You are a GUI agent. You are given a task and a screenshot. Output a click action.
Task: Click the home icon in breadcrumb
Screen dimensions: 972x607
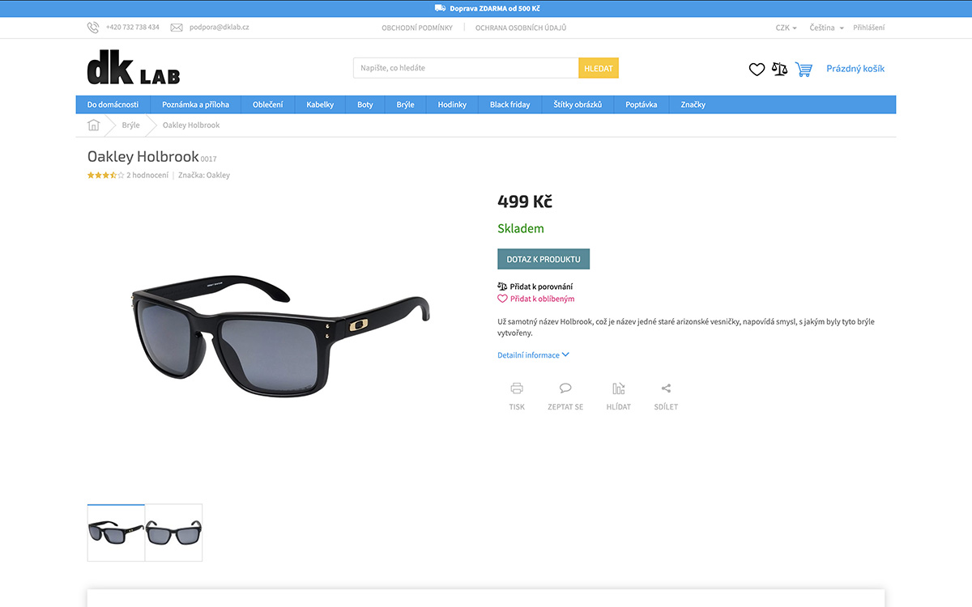point(94,125)
